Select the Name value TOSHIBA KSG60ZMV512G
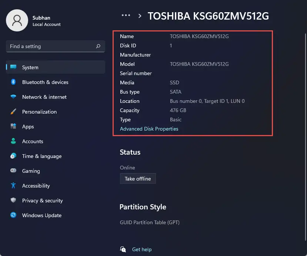The height and width of the screenshot is (256, 307). point(199,36)
